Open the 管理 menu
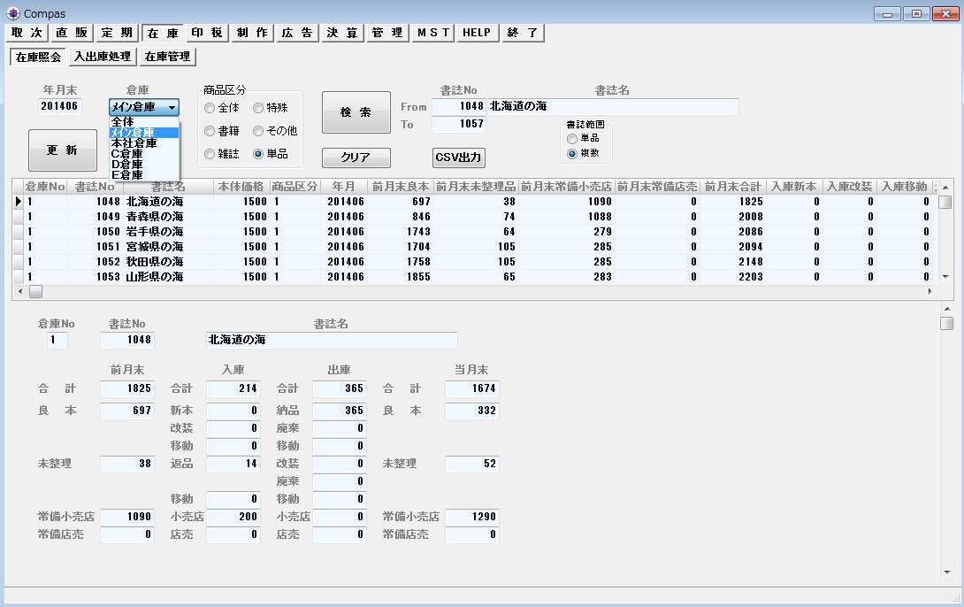964x607 pixels. (x=387, y=33)
